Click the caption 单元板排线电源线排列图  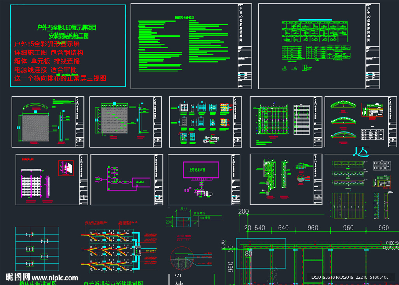(x=113, y=283)
